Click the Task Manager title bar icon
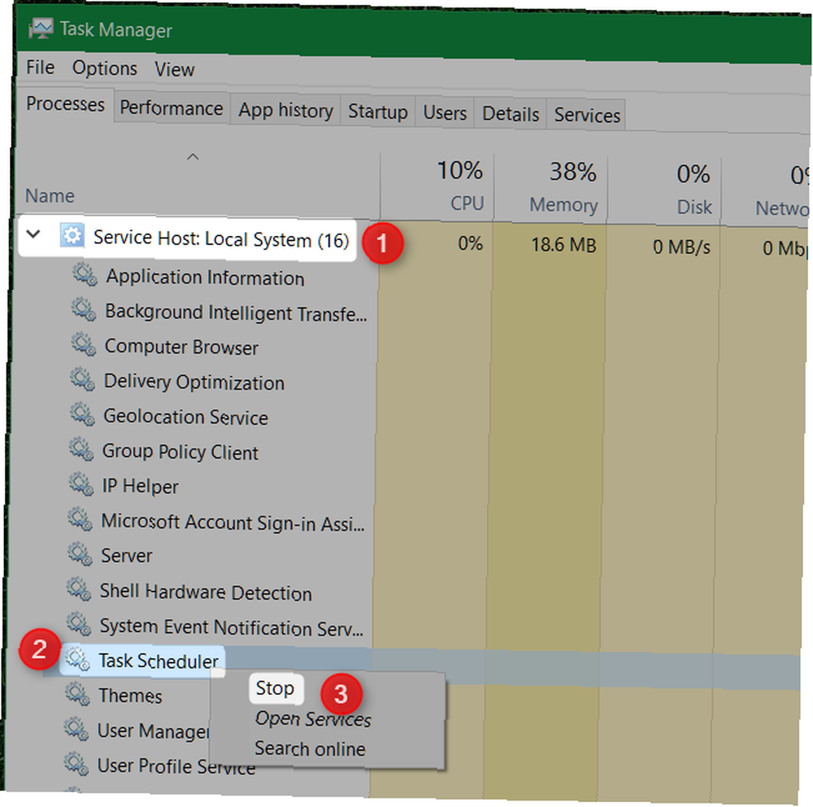Viewport: 813px width, 807px height. 41,28
